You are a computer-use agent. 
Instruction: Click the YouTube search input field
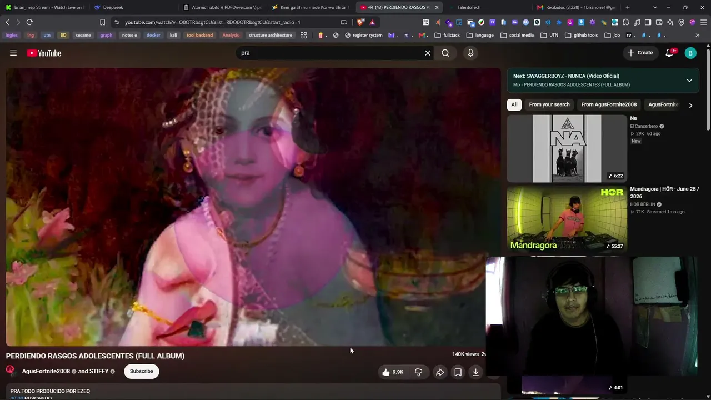330,53
